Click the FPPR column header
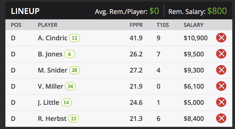Viewport: 235px width, 129px height. point(136,25)
